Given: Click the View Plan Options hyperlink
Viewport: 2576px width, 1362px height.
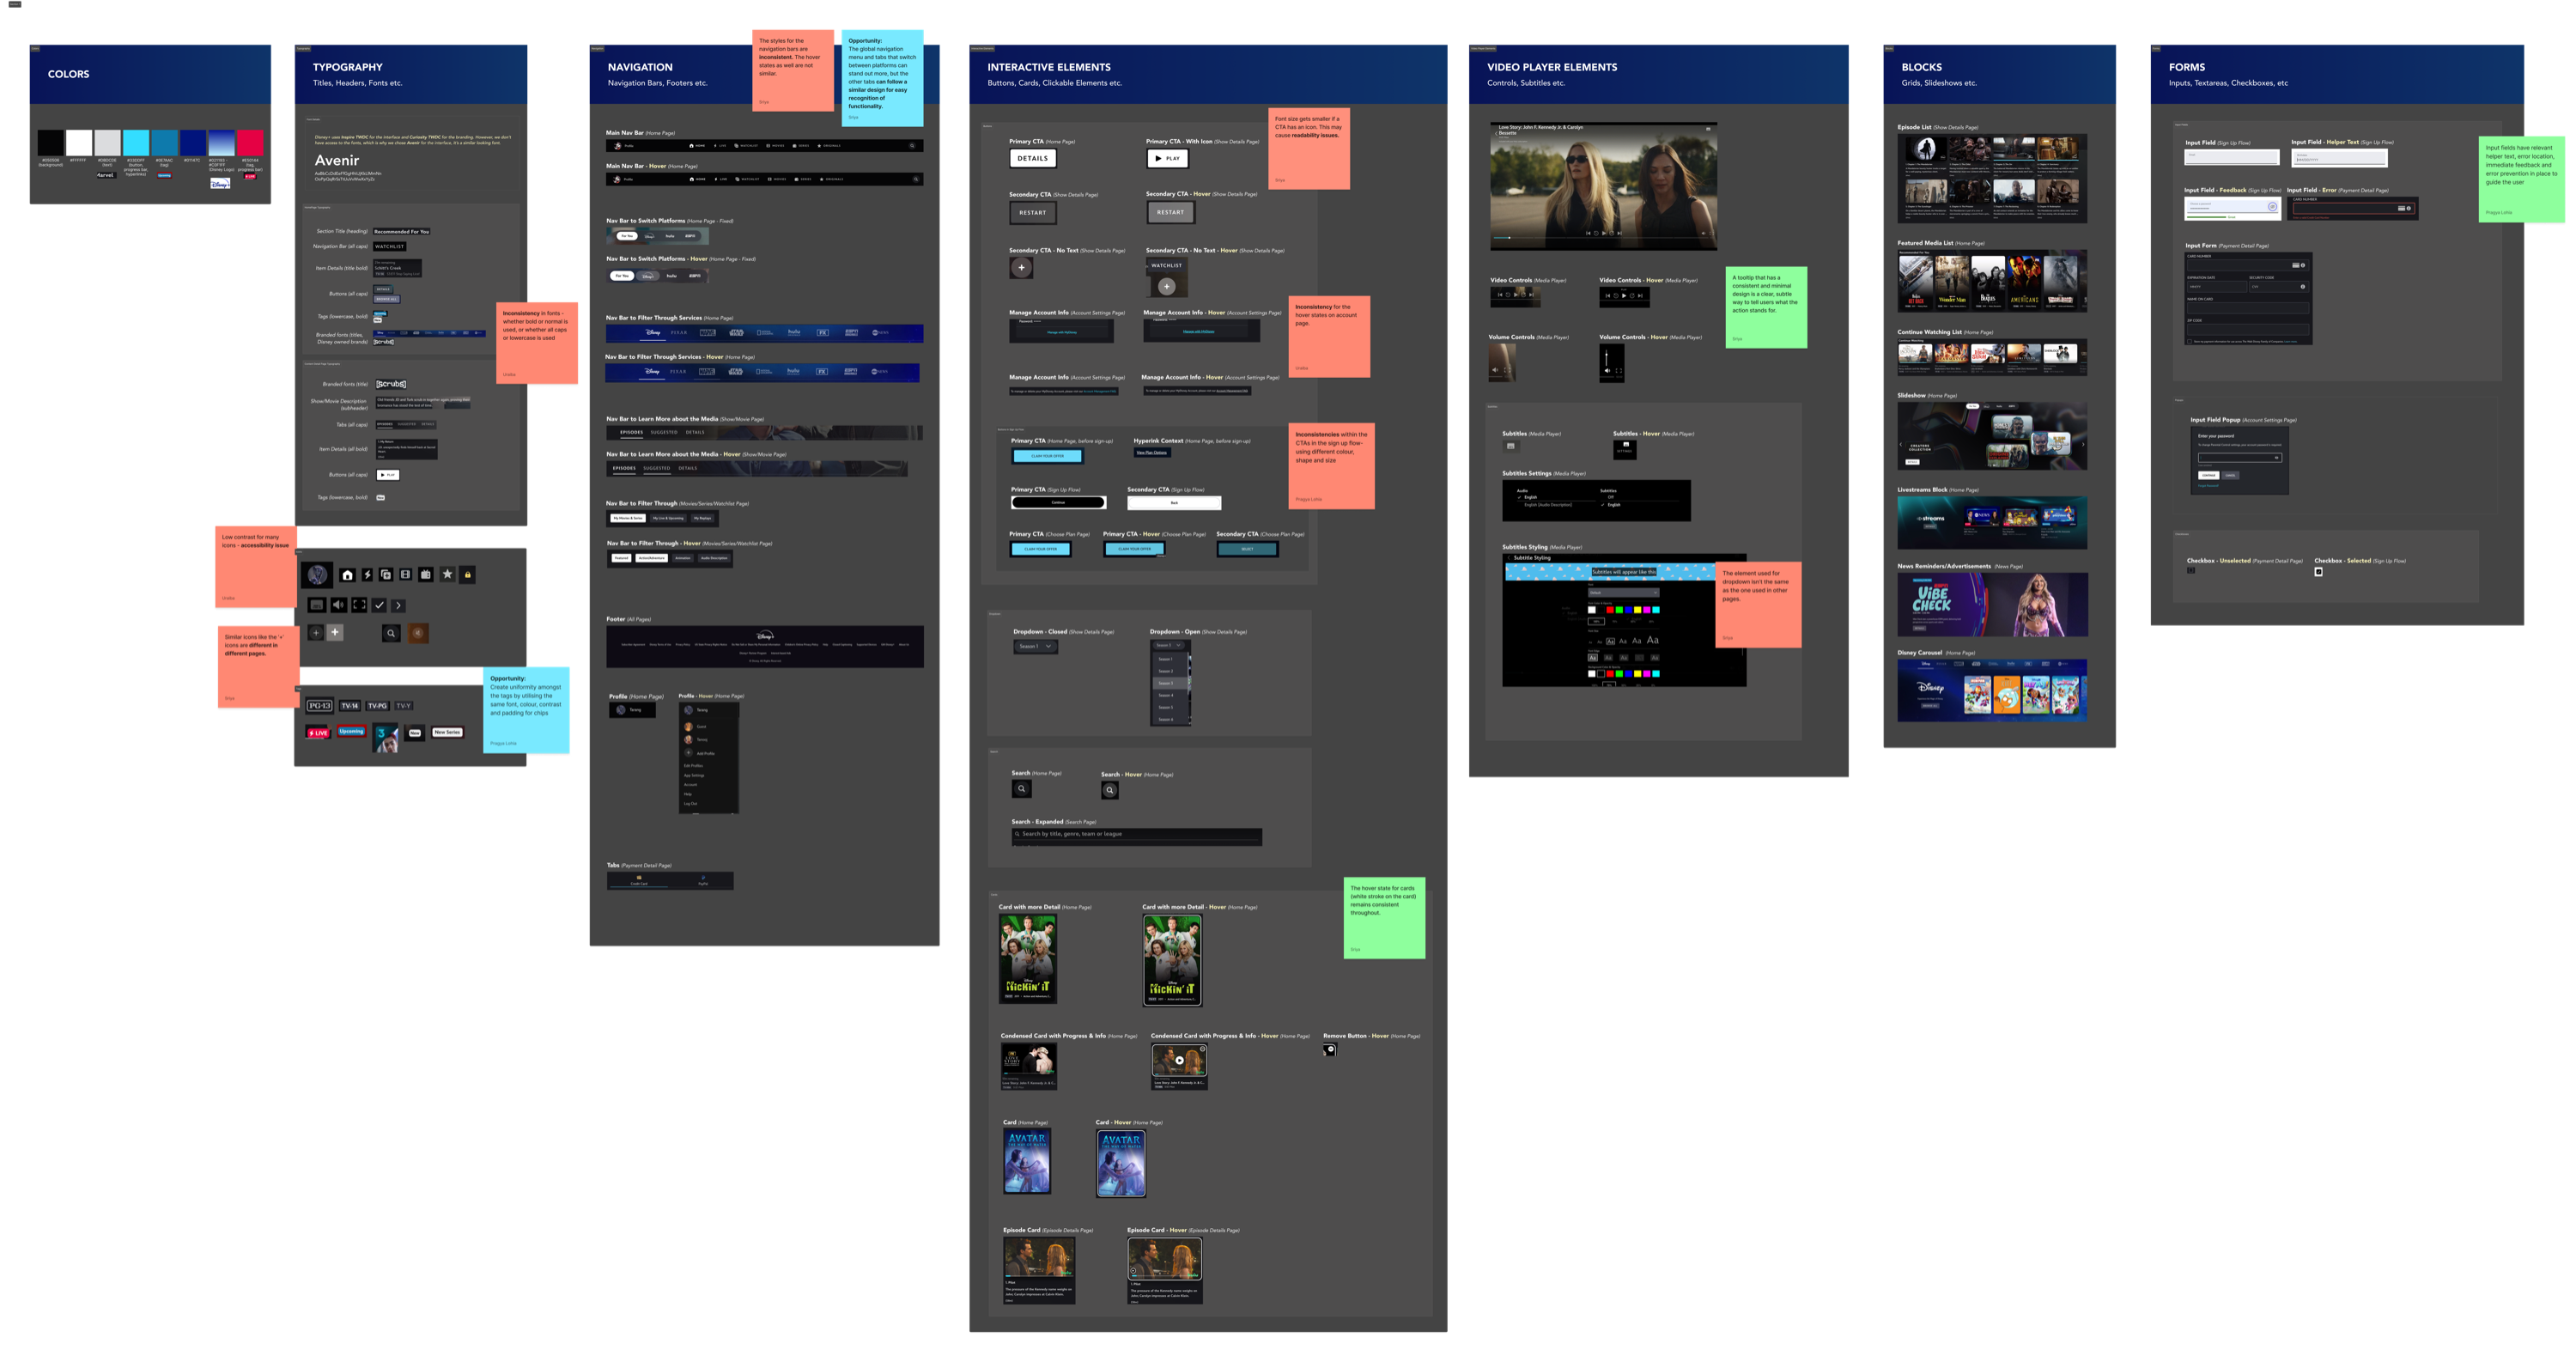Looking at the screenshot, I should pyautogui.click(x=1151, y=453).
